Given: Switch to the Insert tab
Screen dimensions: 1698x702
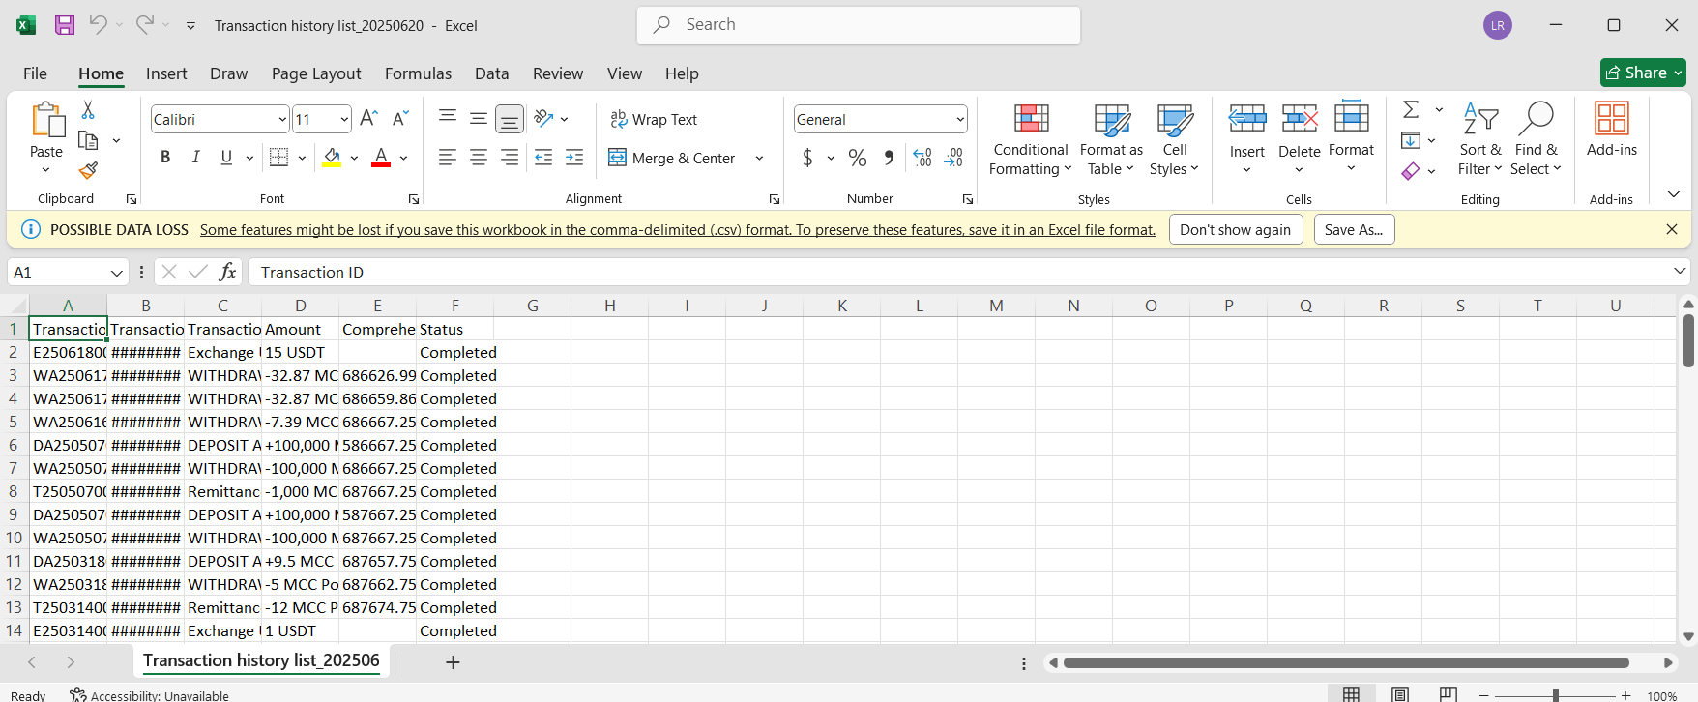Looking at the screenshot, I should click(166, 73).
